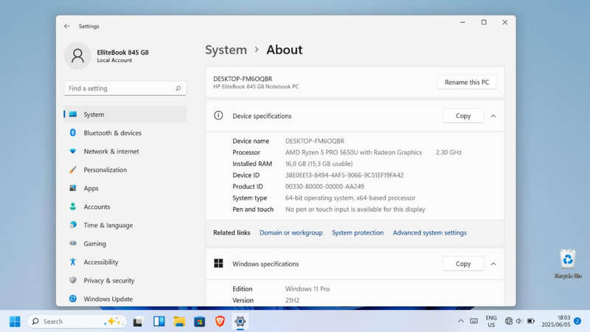Click the Windows logo beside Windows specifications

(x=218, y=263)
